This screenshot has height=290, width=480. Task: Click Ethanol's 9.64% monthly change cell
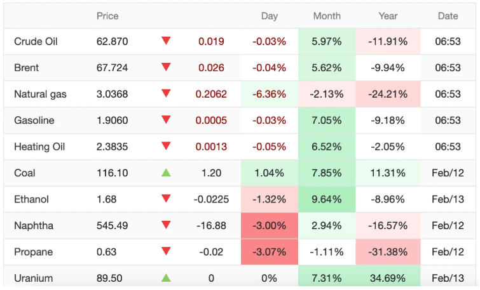click(x=327, y=199)
